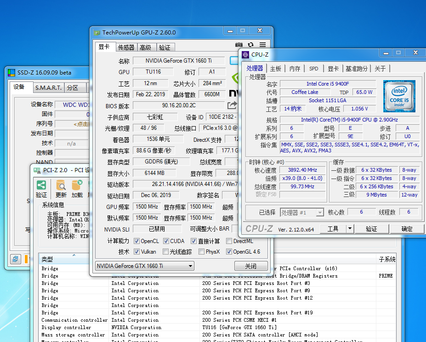Select the Display controller row in PCI-Z
The width and height of the screenshot is (426, 342).
(x=217, y=327)
